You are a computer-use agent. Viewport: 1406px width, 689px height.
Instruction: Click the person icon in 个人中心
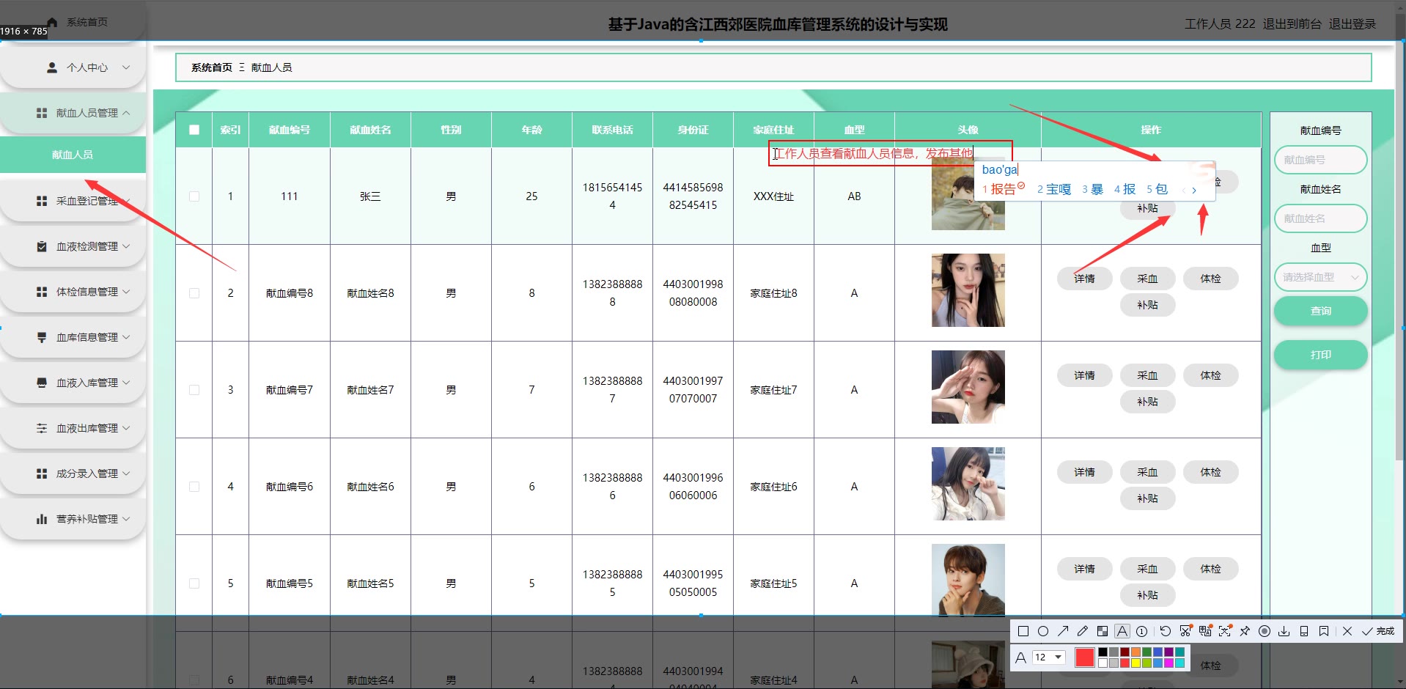click(x=52, y=67)
